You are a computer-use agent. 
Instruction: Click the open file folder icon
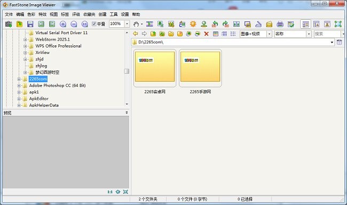[x=19, y=24]
